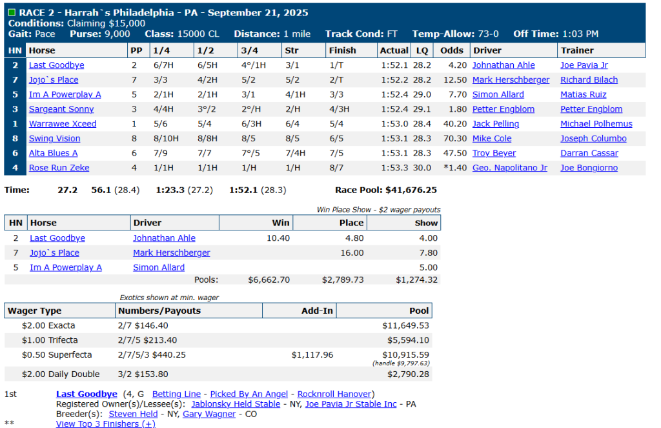Open driver Jack Pelling's page
This screenshot has height=428, width=661.
(x=495, y=124)
